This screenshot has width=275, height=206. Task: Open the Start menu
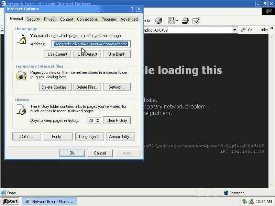(x=10, y=201)
